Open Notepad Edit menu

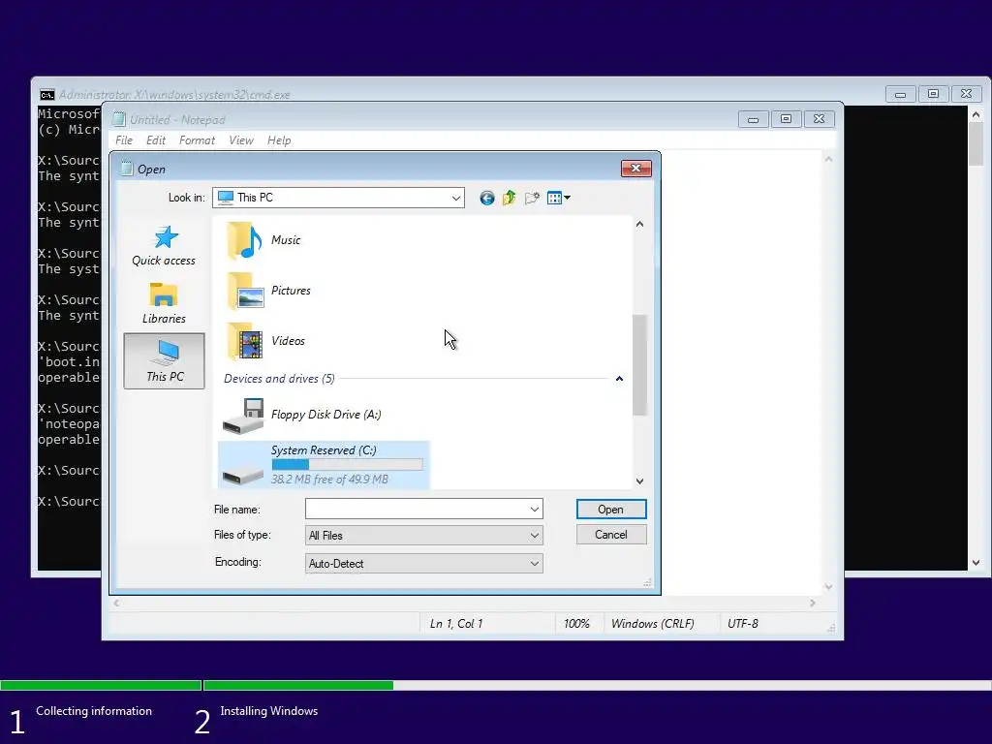pyautogui.click(x=156, y=140)
